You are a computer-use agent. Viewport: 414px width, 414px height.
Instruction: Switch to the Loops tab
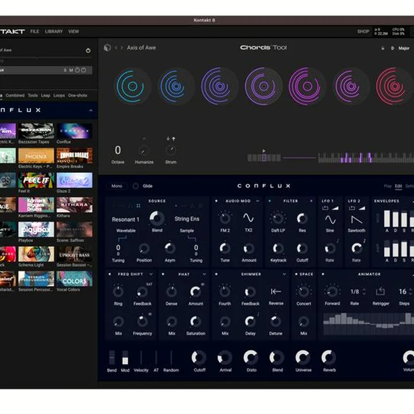pyautogui.click(x=59, y=95)
